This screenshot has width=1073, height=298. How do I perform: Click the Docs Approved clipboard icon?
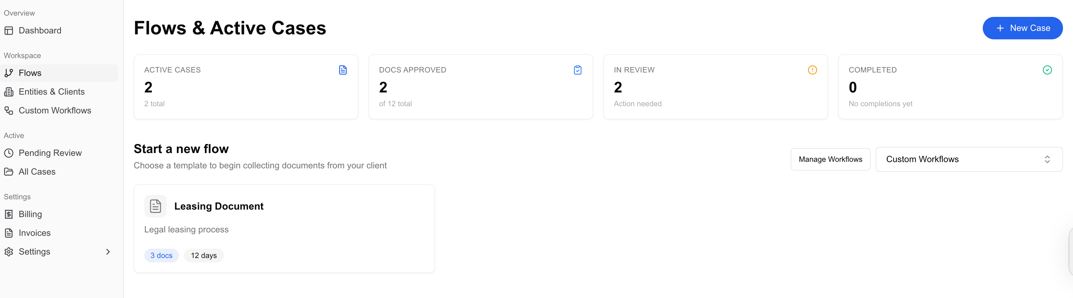coord(578,70)
